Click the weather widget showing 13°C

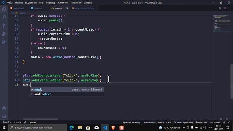(170, 128)
